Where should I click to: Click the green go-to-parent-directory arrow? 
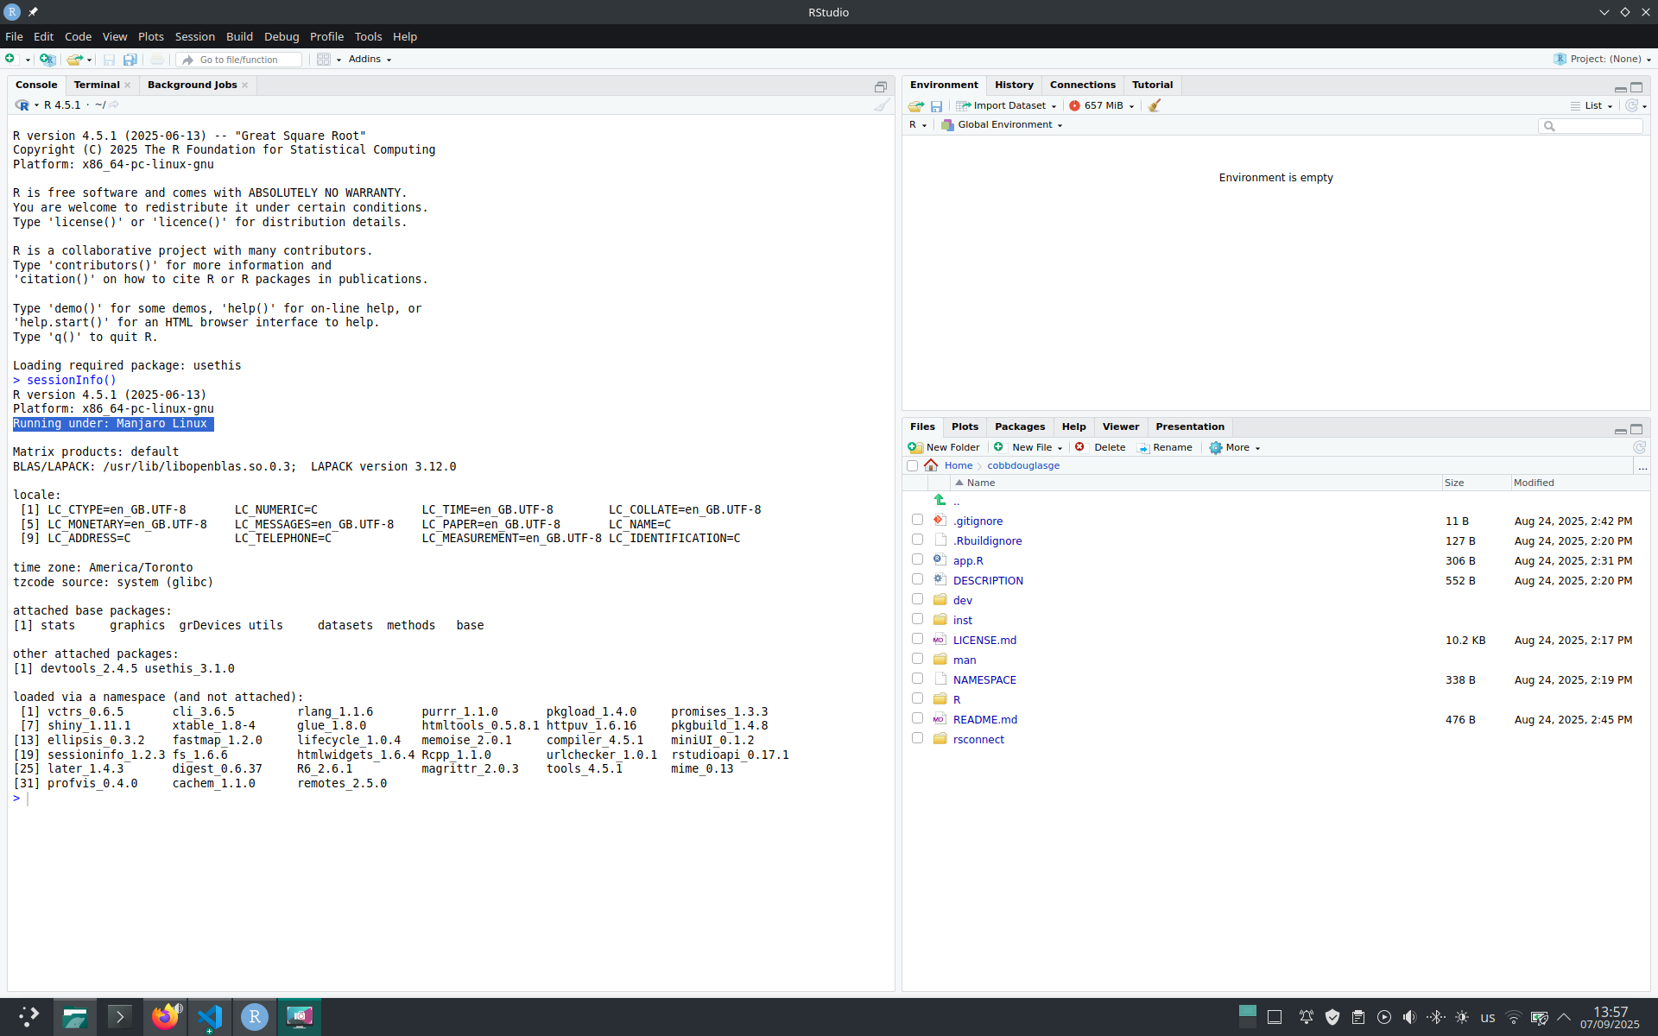point(940,501)
